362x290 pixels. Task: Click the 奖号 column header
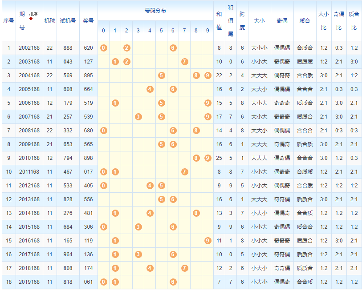88,21
